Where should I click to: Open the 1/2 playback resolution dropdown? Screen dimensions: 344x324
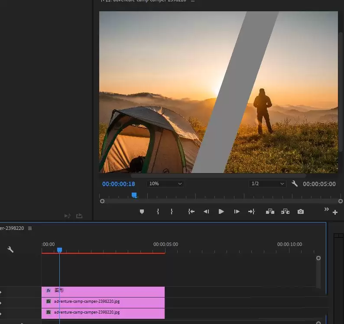tap(267, 183)
